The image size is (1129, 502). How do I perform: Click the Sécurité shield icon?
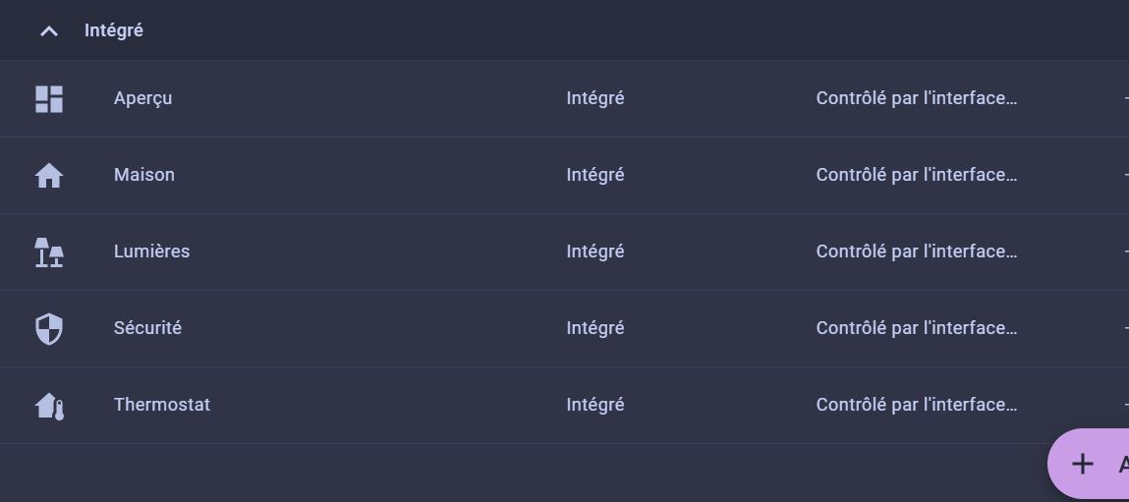pyautogui.click(x=49, y=328)
